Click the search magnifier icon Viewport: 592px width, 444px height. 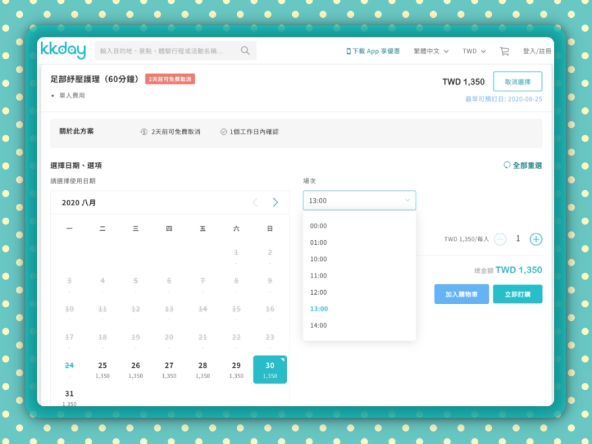pyautogui.click(x=245, y=51)
